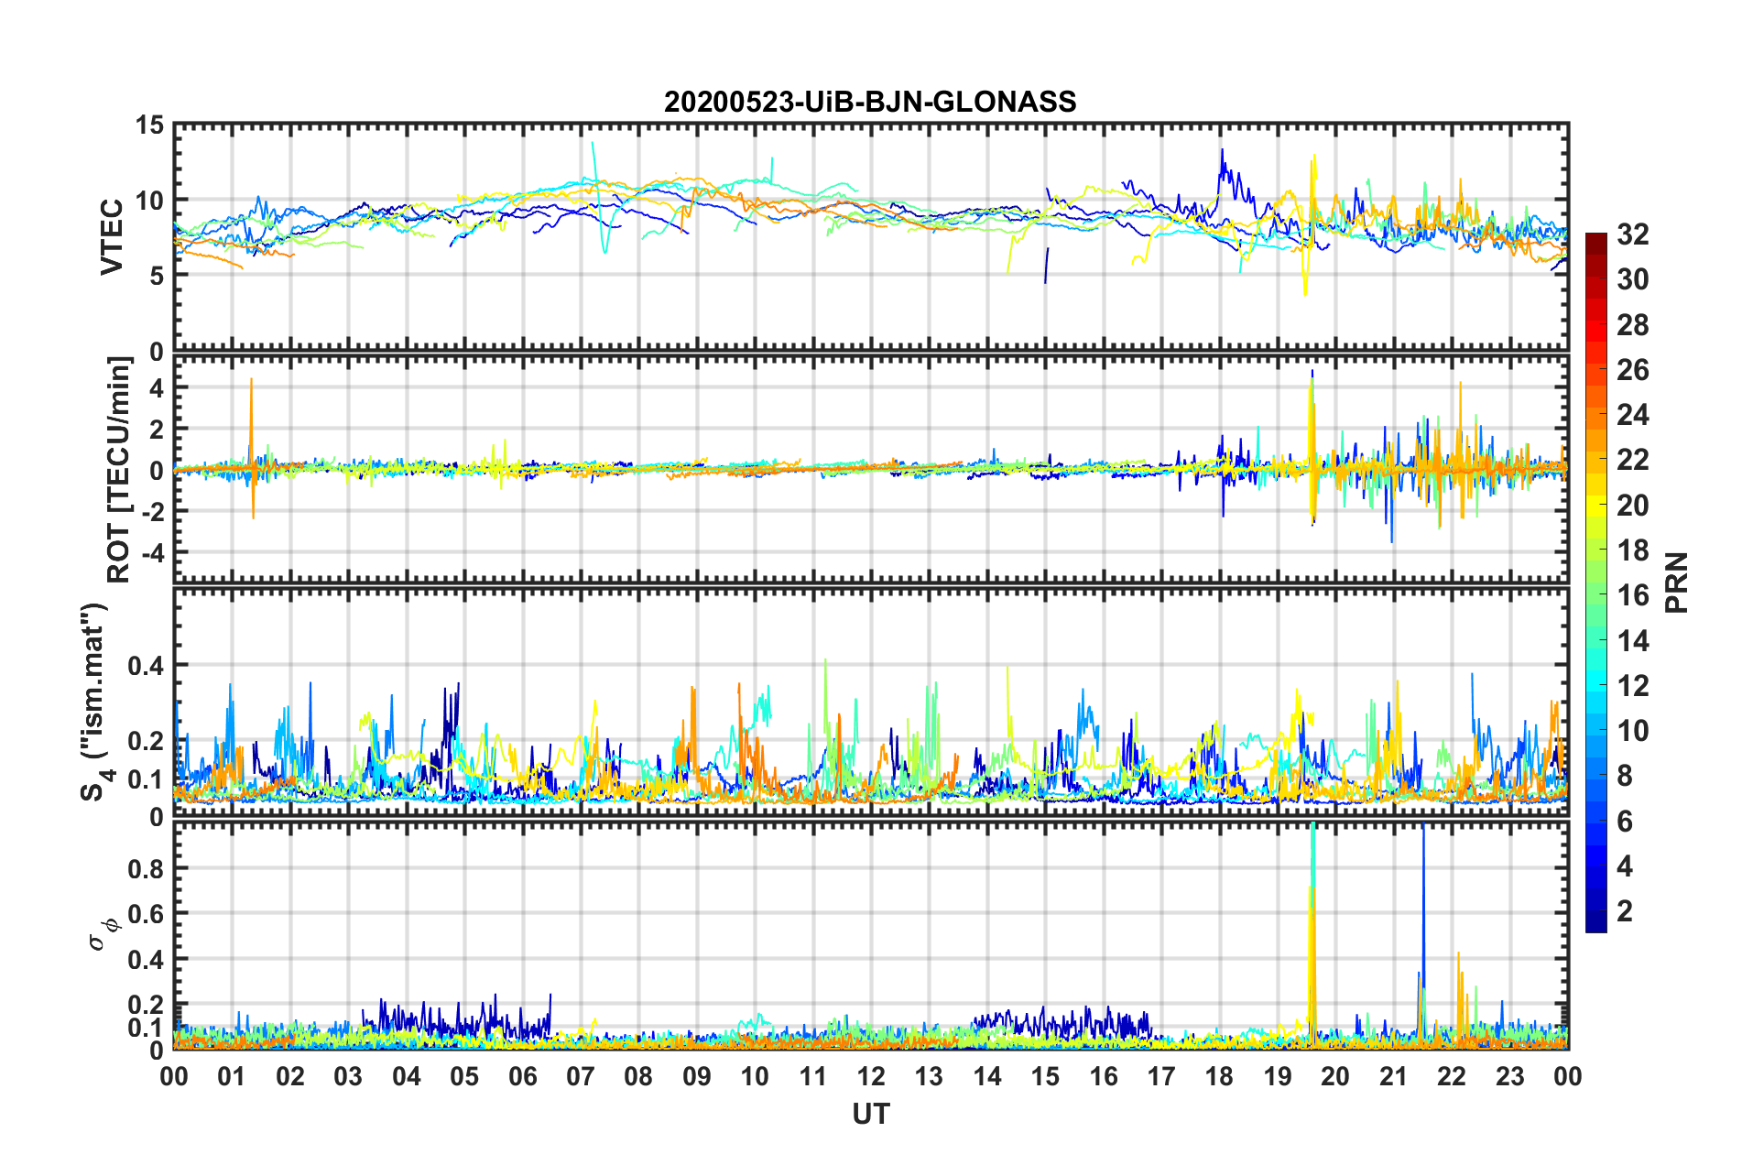
Task: Click the ROT axis tick label -4
Action: [x=152, y=553]
